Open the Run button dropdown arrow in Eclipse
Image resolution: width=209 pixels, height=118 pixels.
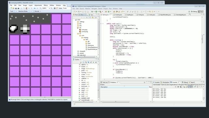pos(98,12)
